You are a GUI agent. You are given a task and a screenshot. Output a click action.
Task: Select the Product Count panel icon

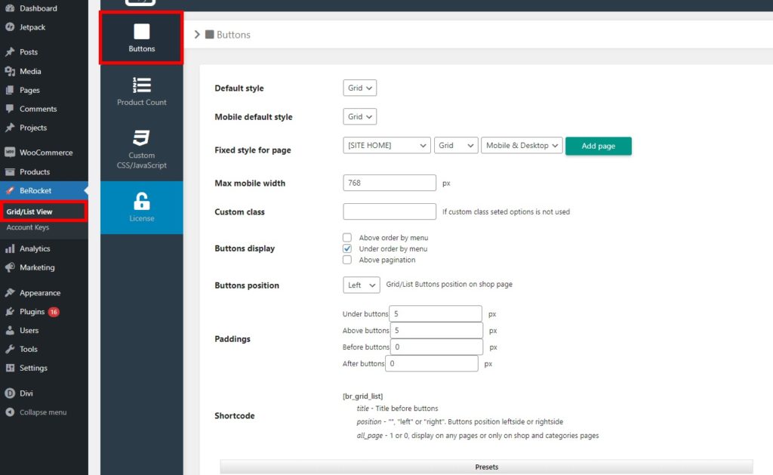141,88
